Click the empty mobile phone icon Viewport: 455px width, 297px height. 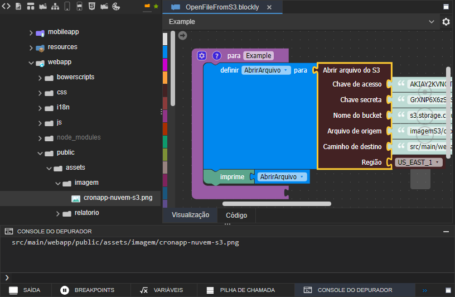click(x=67, y=6)
